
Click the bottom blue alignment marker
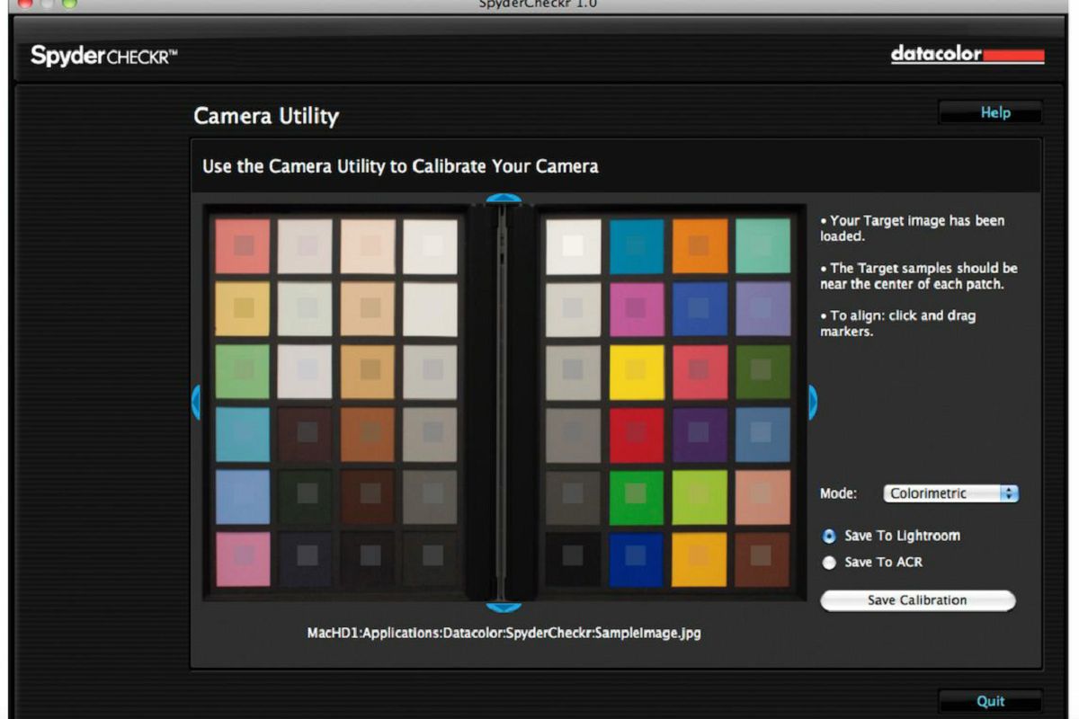click(x=504, y=607)
